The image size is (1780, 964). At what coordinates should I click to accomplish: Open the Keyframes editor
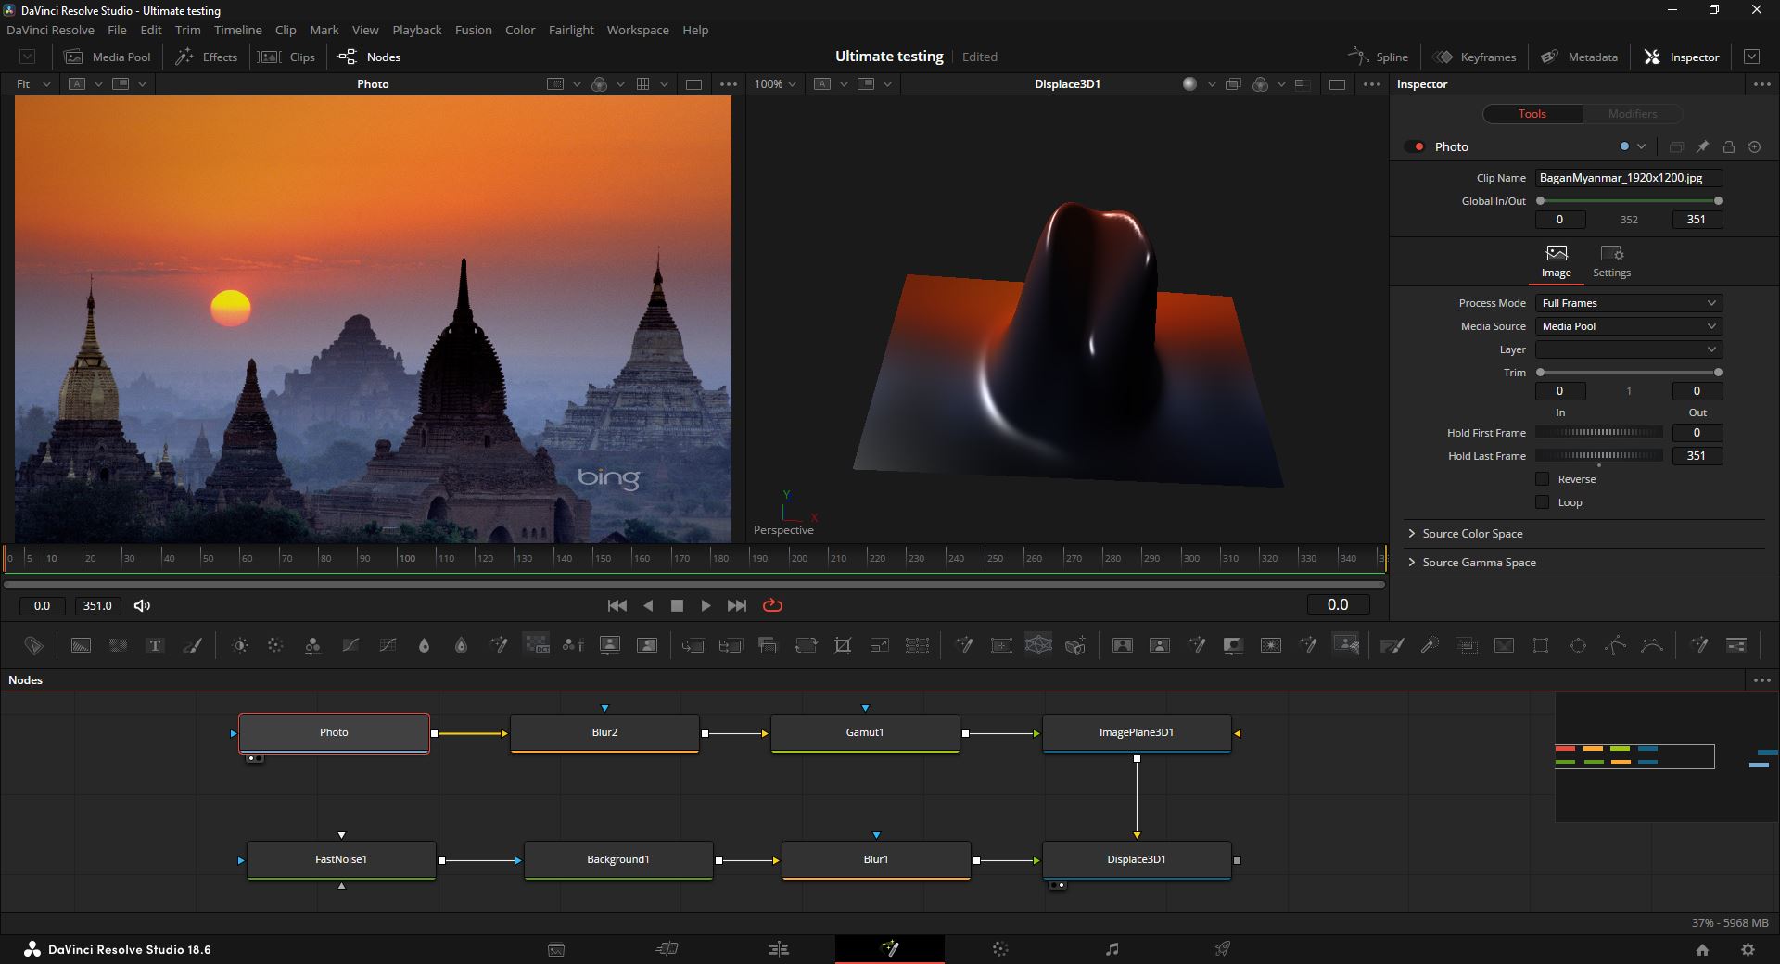(1474, 57)
